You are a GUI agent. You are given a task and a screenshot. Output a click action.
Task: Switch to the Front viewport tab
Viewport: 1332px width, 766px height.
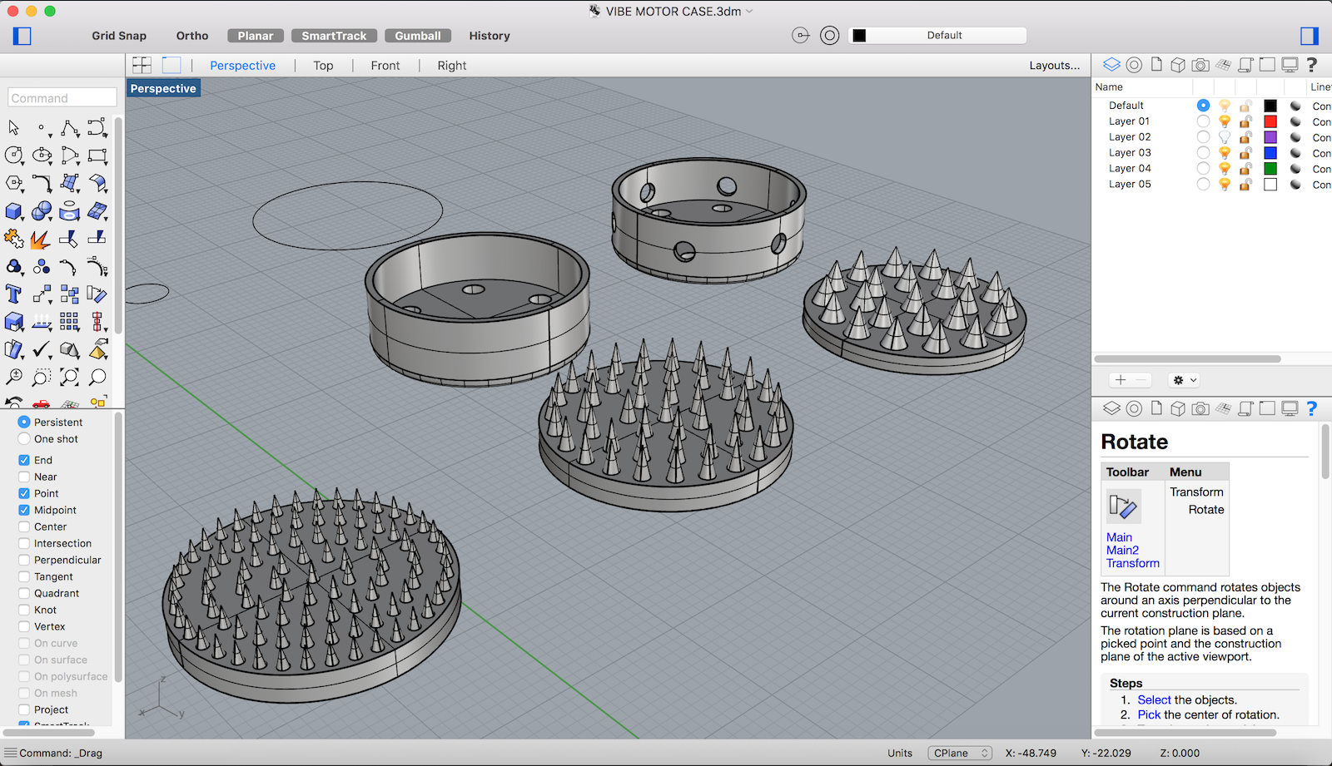point(385,66)
